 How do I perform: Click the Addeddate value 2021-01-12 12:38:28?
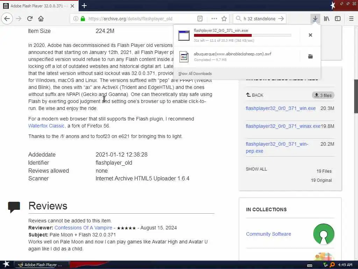coord(121,154)
